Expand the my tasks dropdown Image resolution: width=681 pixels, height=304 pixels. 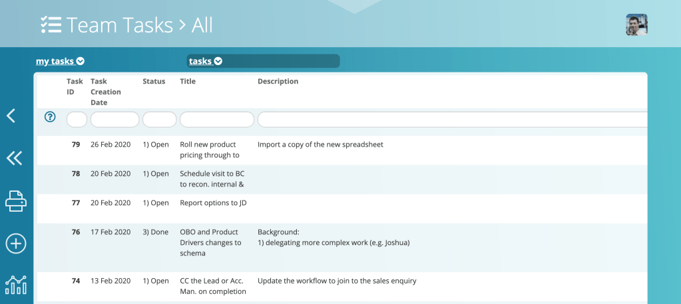[x=60, y=61]
